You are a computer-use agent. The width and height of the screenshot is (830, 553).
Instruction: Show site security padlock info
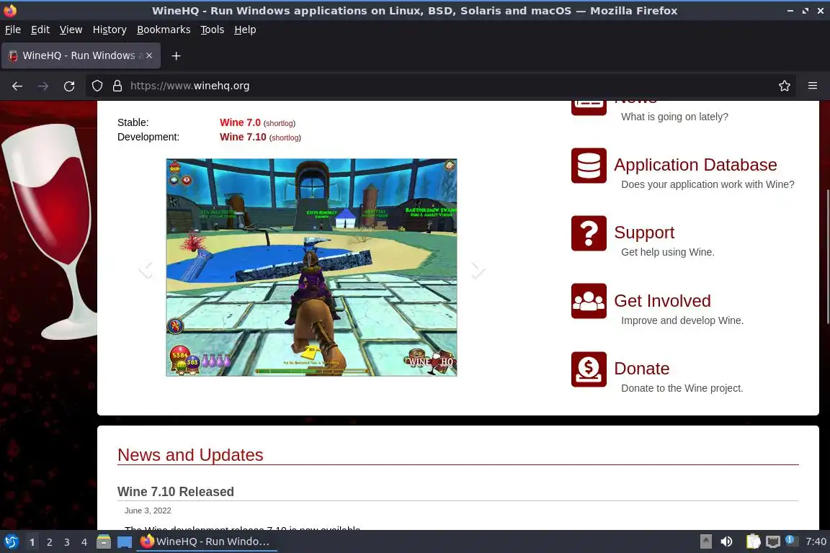click(x=117, y=86)
